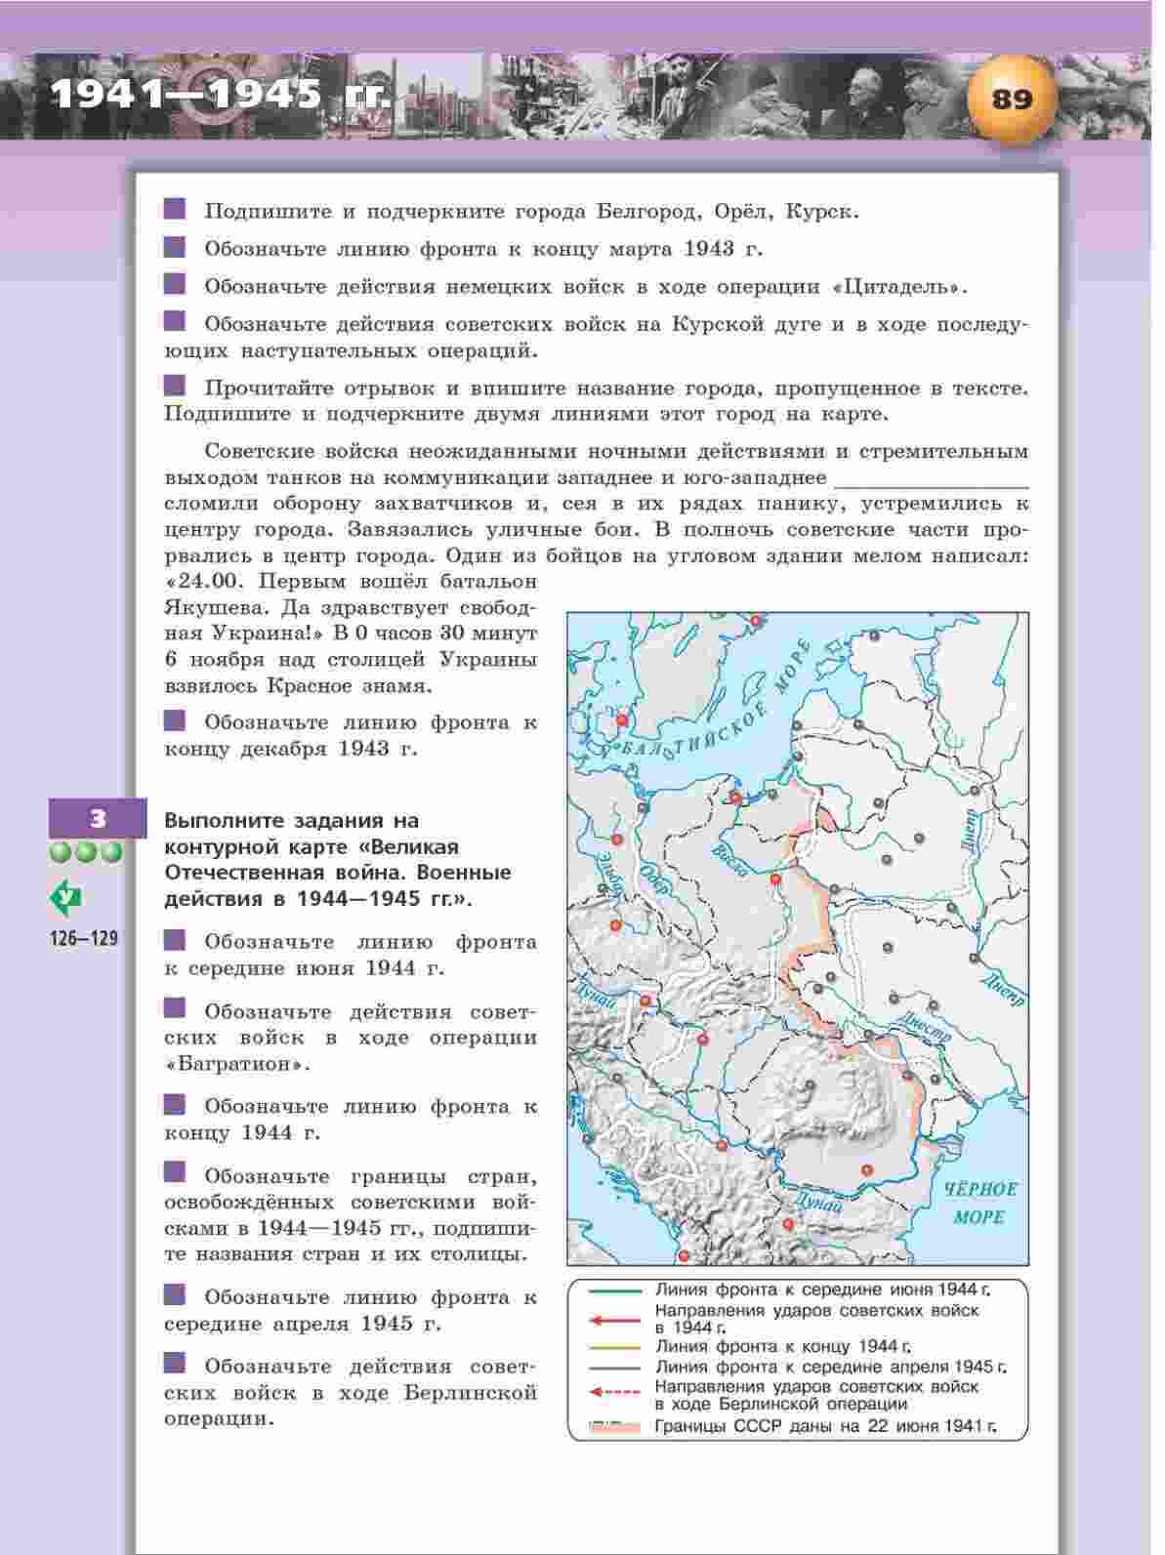This screenshot has height=1555, width=1165.
Task: Click the "ЧЁРНОЕ МОРЕ" label on the map
Action: 980,1204
